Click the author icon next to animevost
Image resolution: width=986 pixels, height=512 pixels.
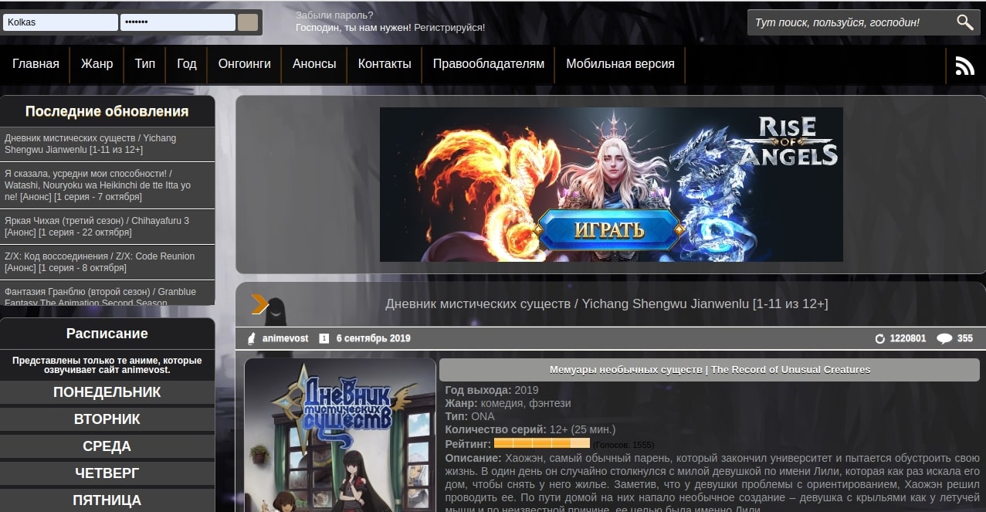point(251,338)
